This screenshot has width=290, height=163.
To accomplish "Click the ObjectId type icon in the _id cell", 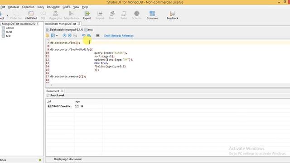I will (x=49, y=106).
